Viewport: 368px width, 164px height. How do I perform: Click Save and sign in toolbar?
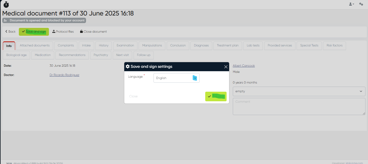click(x=34, y=32)
